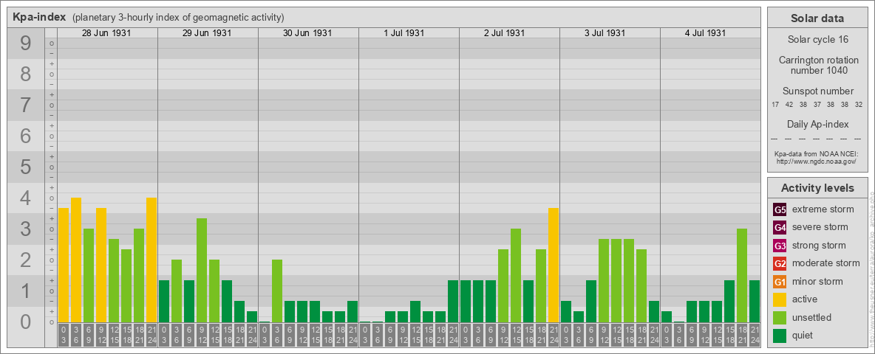Viewport: 875px width, 354px height.
Task: Select the yellow 'active' legend swatch
Action: click(x=780, y=299)
